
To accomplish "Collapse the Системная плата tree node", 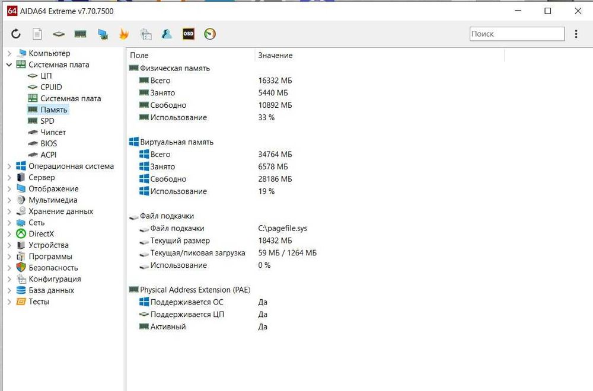I will pos(9,65).
